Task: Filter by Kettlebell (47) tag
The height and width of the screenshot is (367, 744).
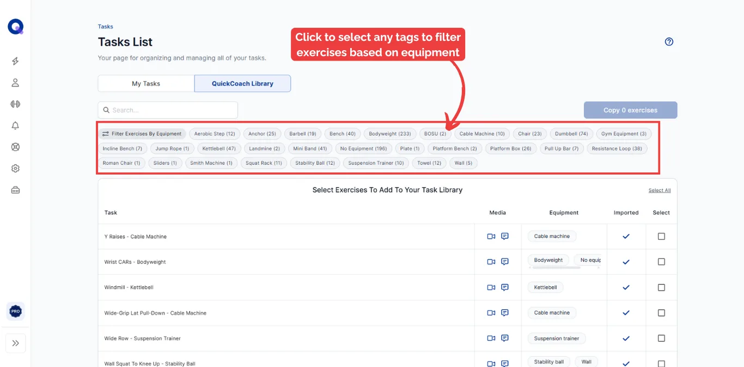Action: 219,148
